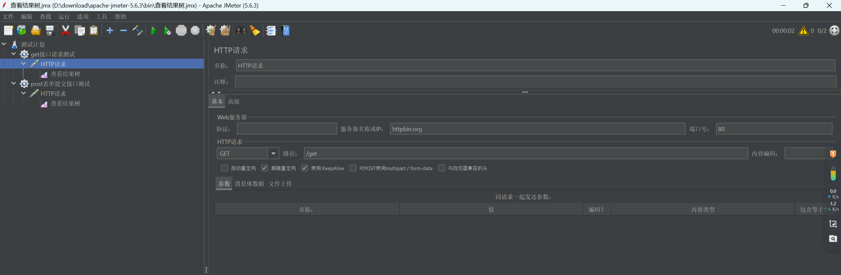Click the 路径 field containing /get
The width and height of the screenshot is (841, 275).
pos(526,153)
